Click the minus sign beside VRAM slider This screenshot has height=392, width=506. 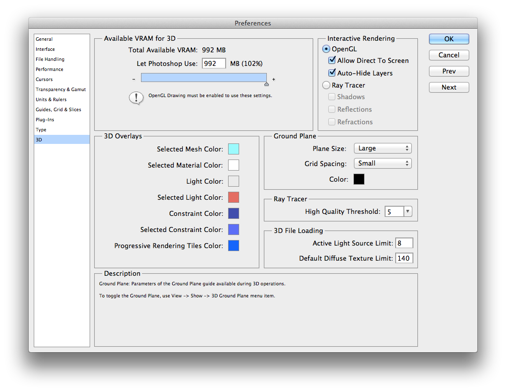coord(133,79)
